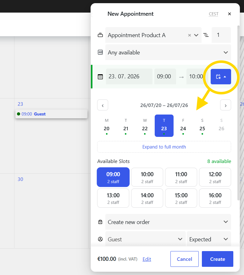Open the Create new order dropdown
The width and height of the screenshot is (244, 275).
[168, 222]
